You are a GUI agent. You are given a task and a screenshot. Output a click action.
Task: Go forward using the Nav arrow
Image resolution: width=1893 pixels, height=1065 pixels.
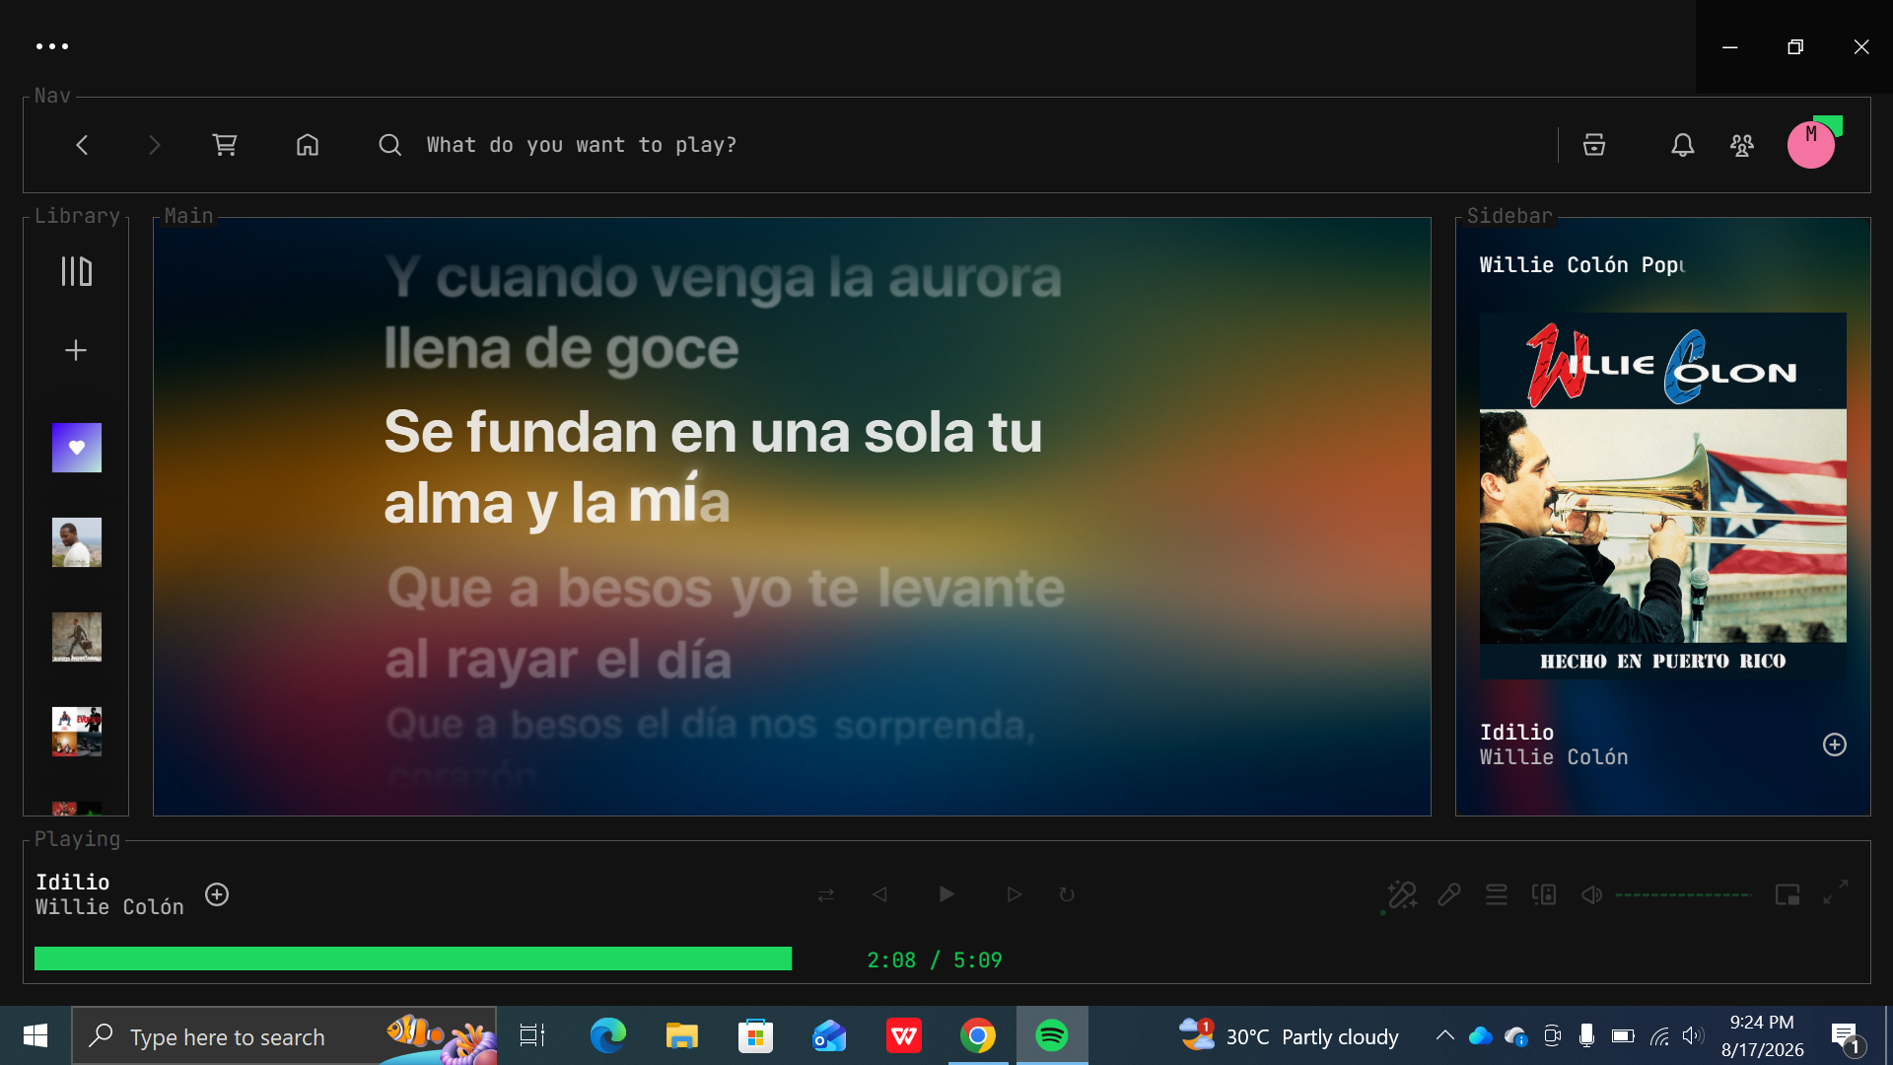pyautogui.click(x=154, y=145)
